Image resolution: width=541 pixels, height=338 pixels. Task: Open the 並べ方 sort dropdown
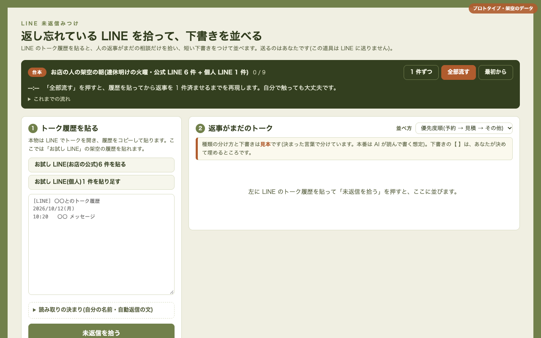click(464, 128)
